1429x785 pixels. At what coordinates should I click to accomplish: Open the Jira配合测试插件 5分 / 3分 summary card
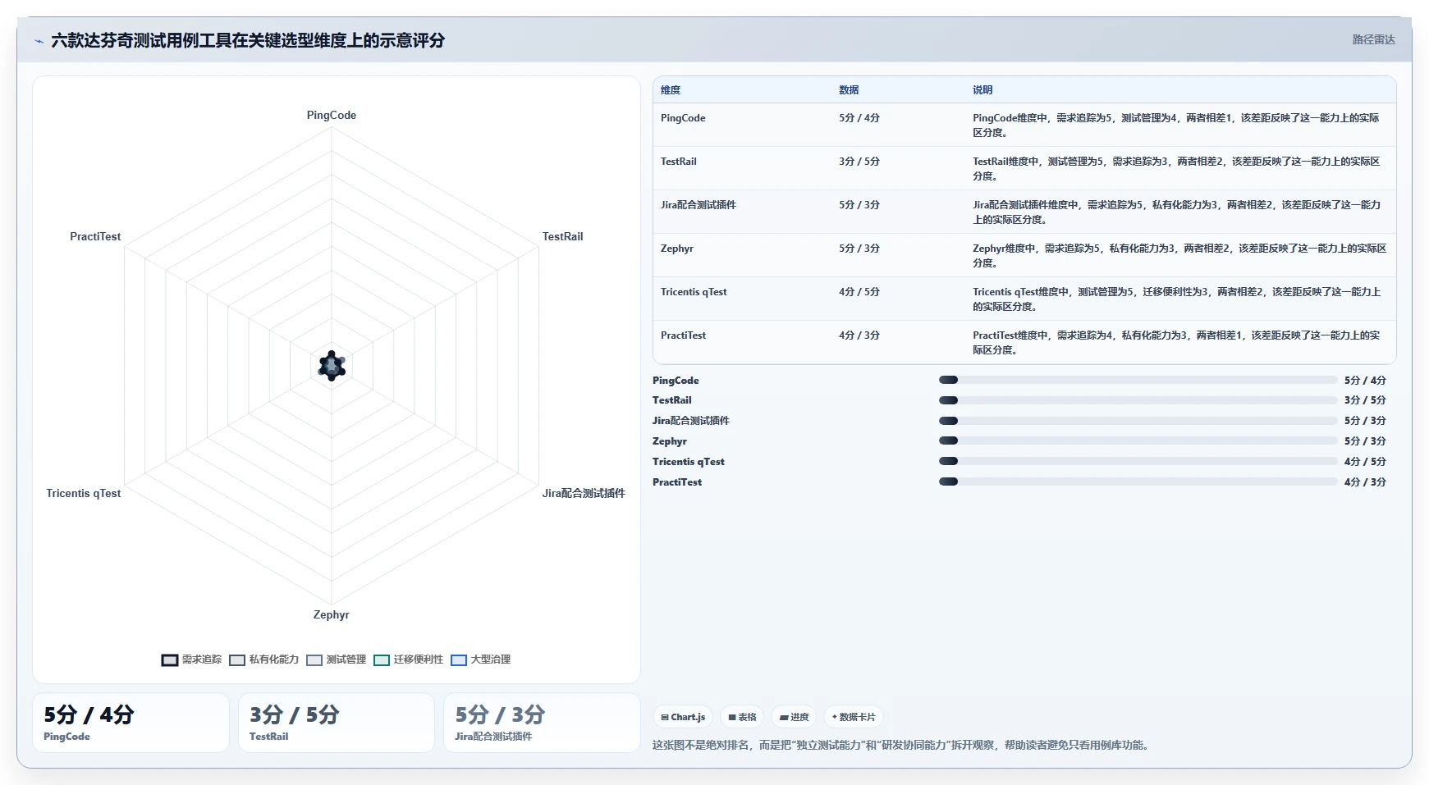[x=542, y=723]
